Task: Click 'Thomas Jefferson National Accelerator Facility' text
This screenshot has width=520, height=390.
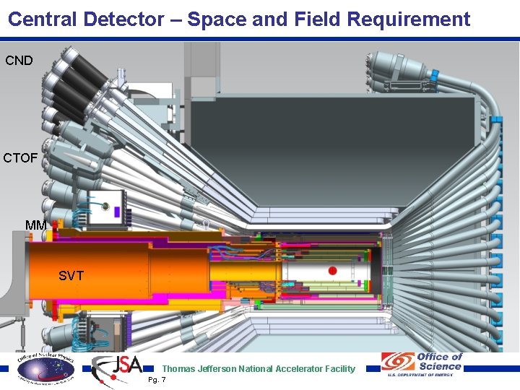Action: click(x=259, y=369)
